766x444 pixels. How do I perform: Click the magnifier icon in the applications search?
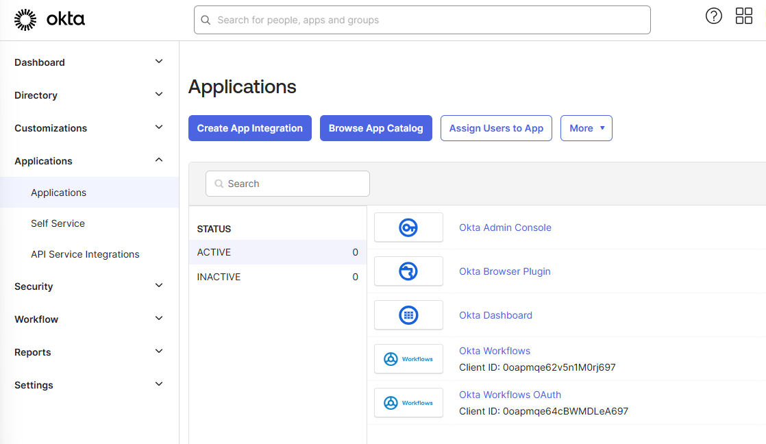[x=219, y=184]
